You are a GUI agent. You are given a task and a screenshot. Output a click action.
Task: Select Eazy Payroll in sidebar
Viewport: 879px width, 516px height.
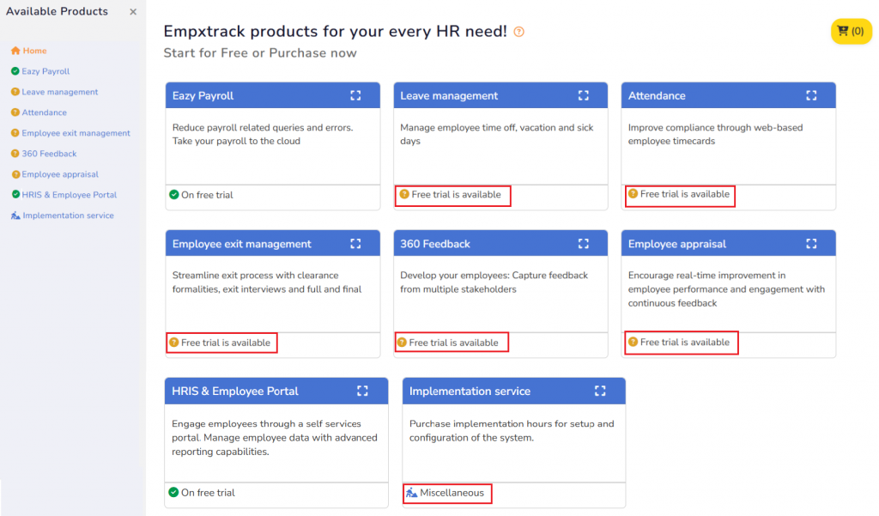tap(45, 71)
